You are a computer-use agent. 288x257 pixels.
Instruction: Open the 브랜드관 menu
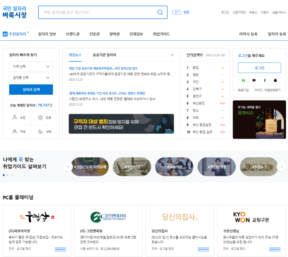[x=73, y=34]
